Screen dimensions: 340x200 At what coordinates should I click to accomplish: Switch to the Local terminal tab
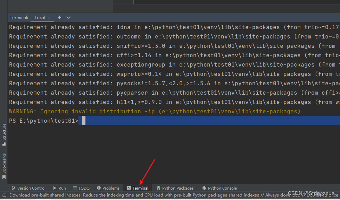click(39, 17)
